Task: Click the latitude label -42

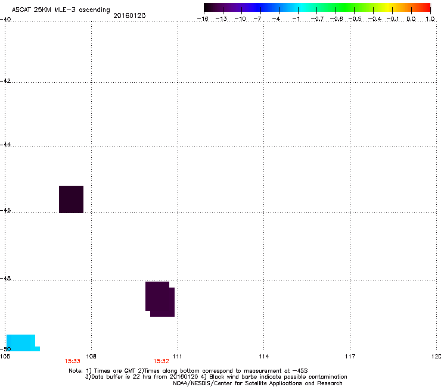Action: (x=5, y=80)
